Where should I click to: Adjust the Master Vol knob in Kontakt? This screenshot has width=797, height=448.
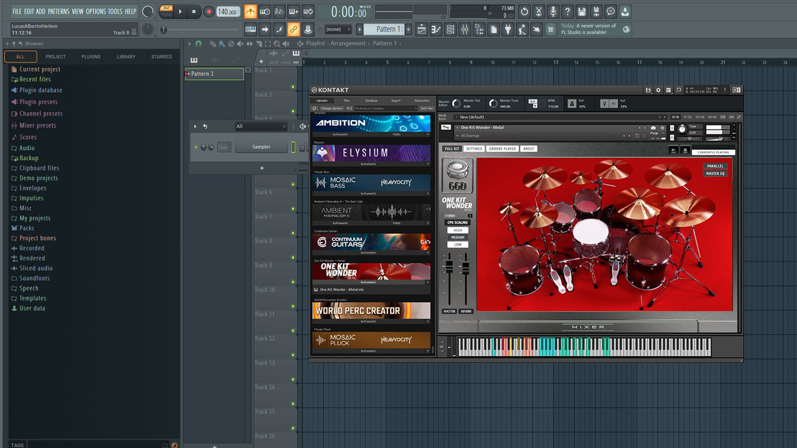click(457, 104)
